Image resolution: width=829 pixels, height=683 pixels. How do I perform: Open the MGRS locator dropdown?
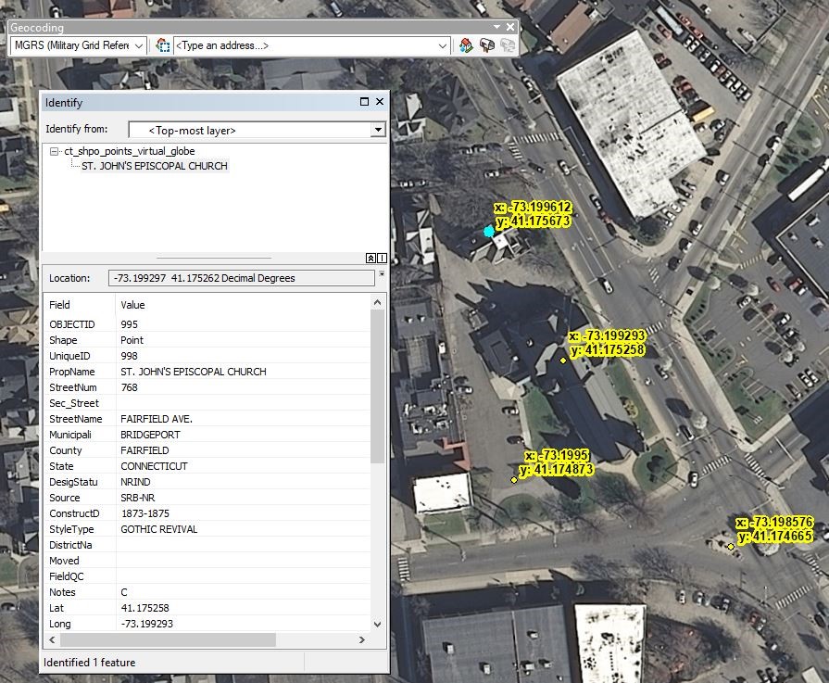tap(139, 45)
